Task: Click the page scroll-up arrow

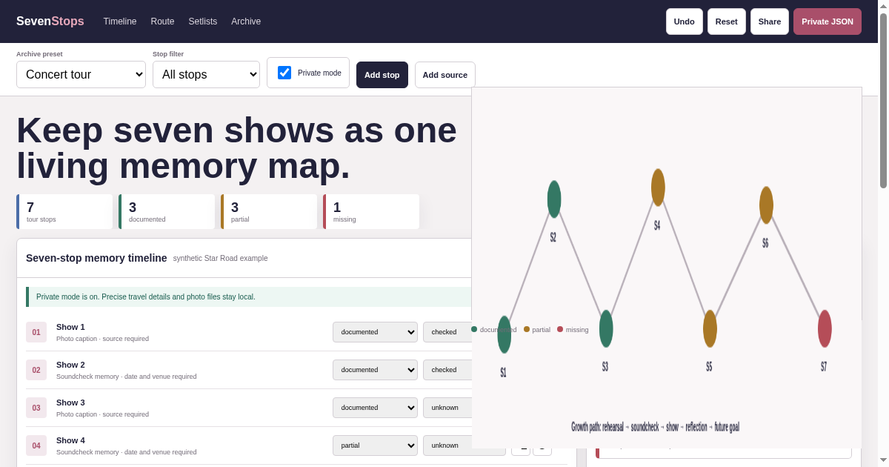Action: [x=883, y=5]
